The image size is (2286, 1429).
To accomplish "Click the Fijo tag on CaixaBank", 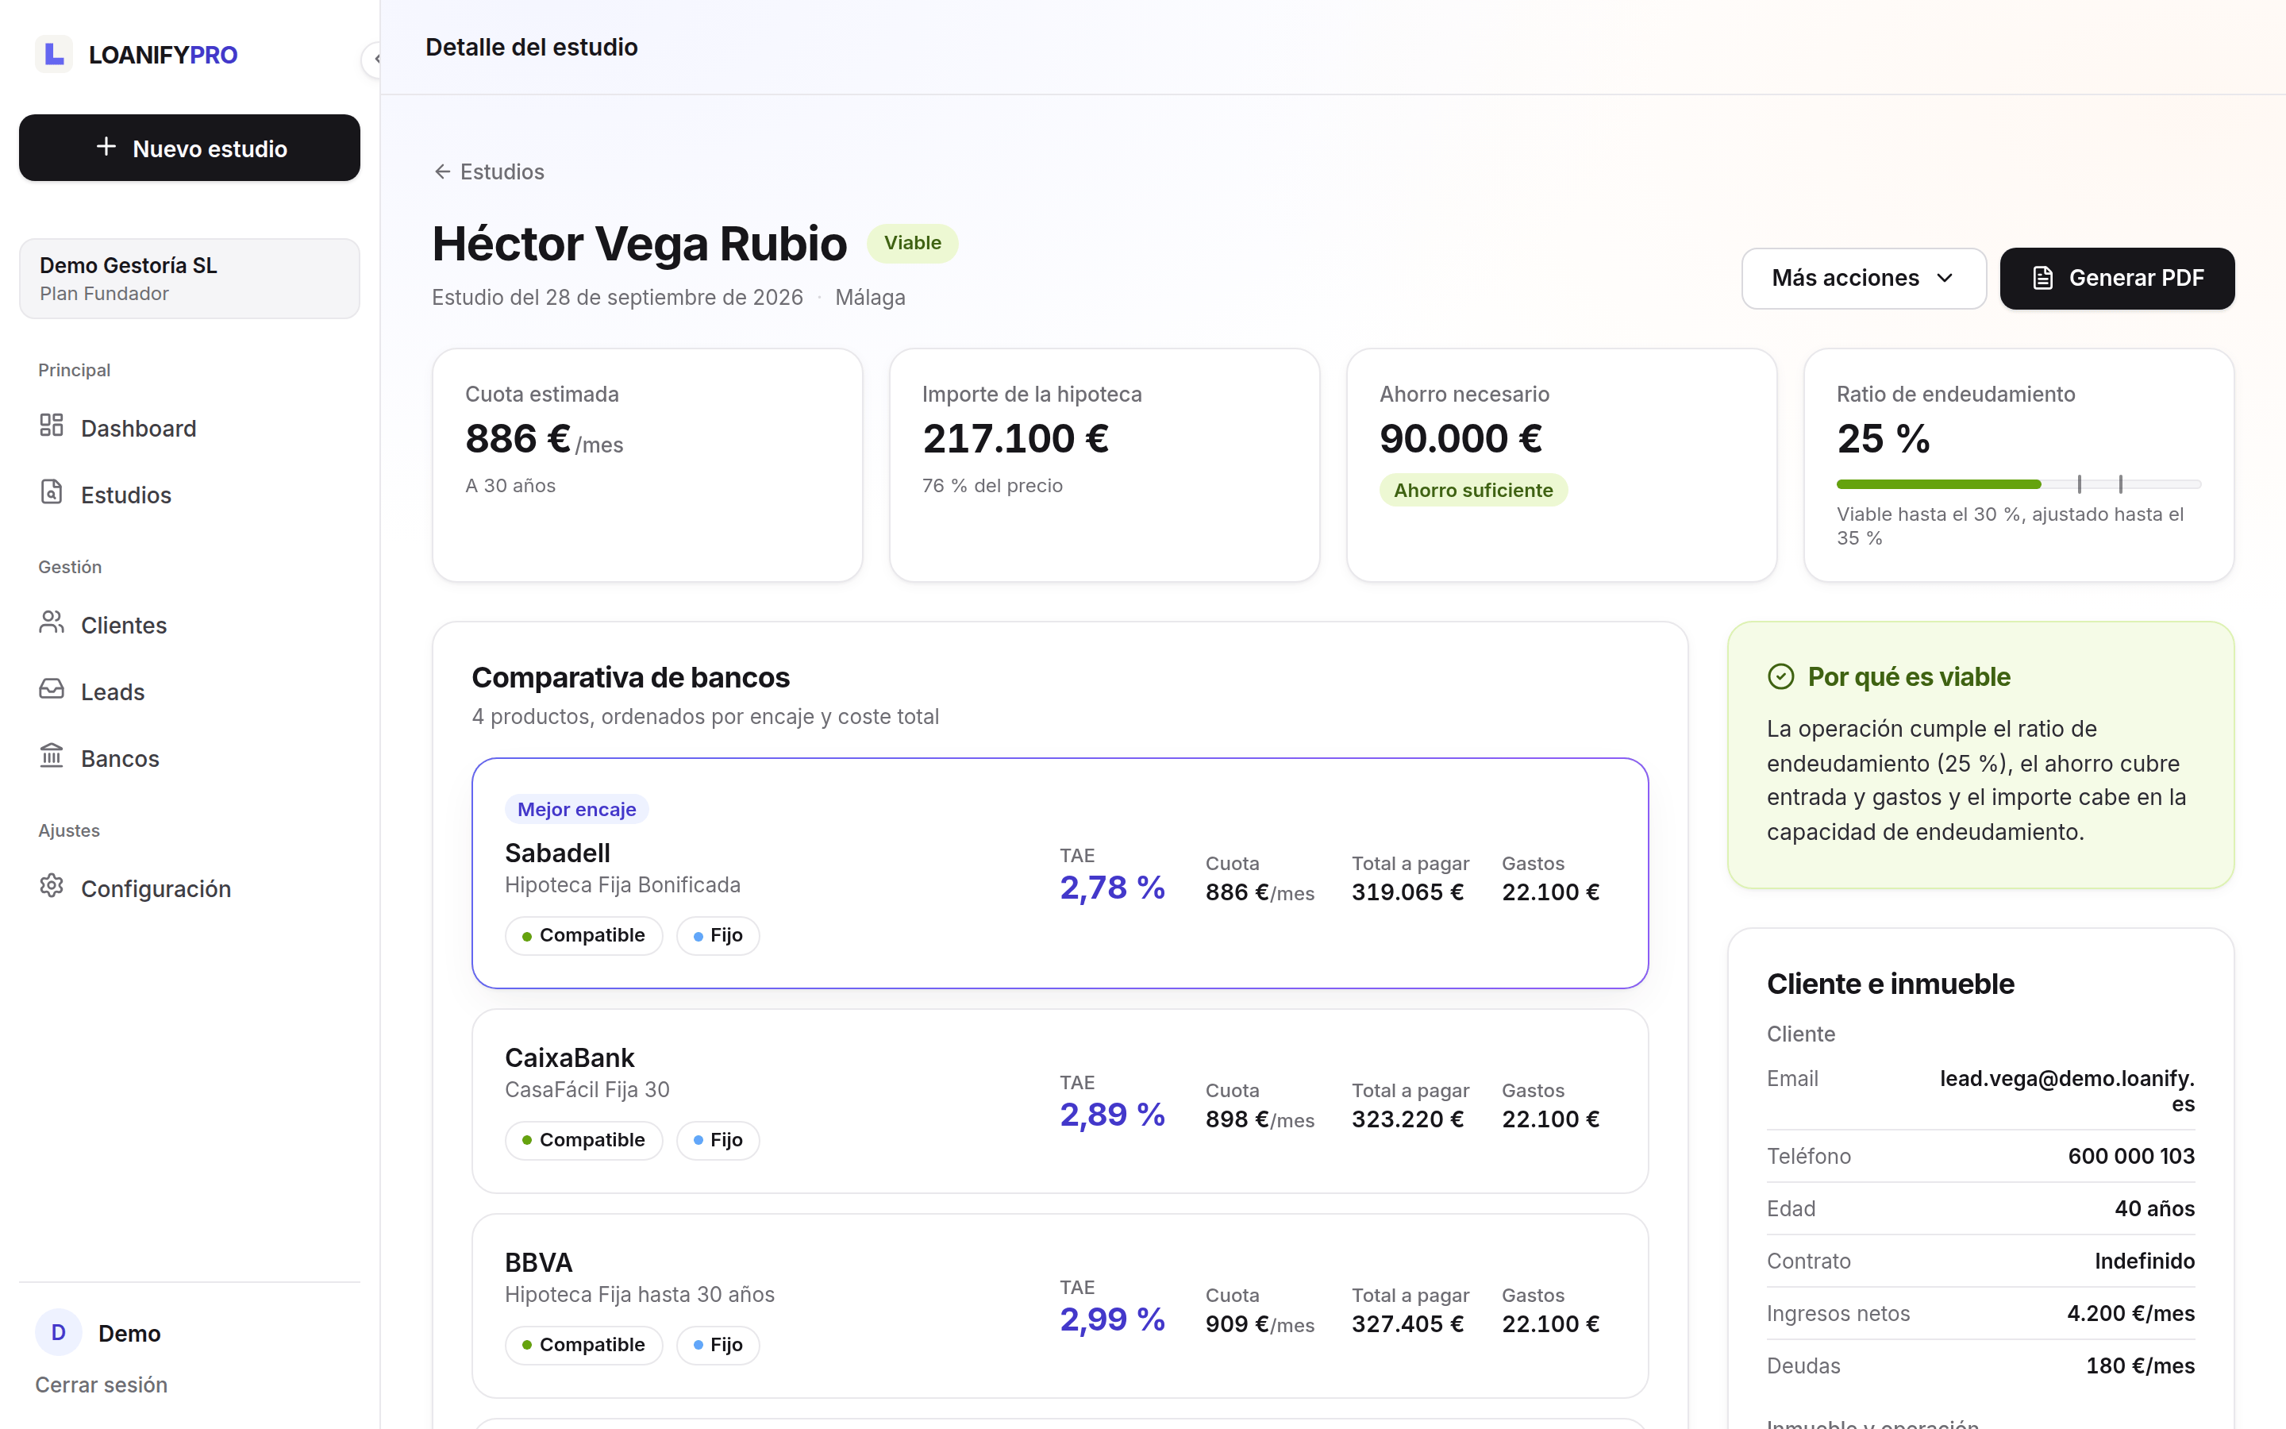I will click(x=718, y=1140).
